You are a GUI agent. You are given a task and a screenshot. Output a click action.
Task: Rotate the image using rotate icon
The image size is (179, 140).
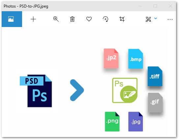tap(105, 19)
